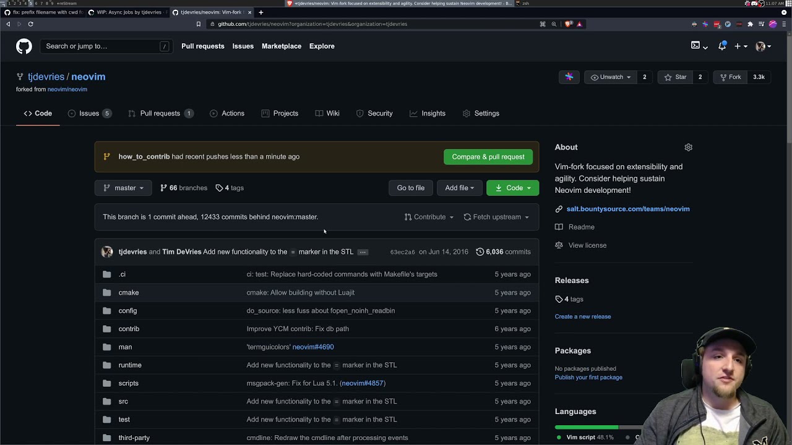The height and width of the screenshot is (445, 792).
Task: Open the browser hamburger menu
Action: point(783,24)
